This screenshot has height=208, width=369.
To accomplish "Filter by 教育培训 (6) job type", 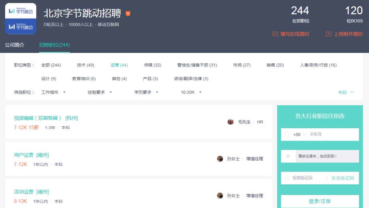I will 84,79.
